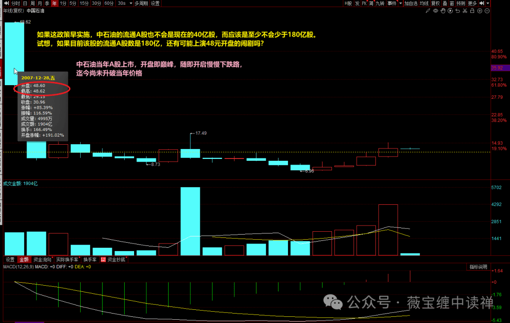Select the 30s period option

(122, 3)
